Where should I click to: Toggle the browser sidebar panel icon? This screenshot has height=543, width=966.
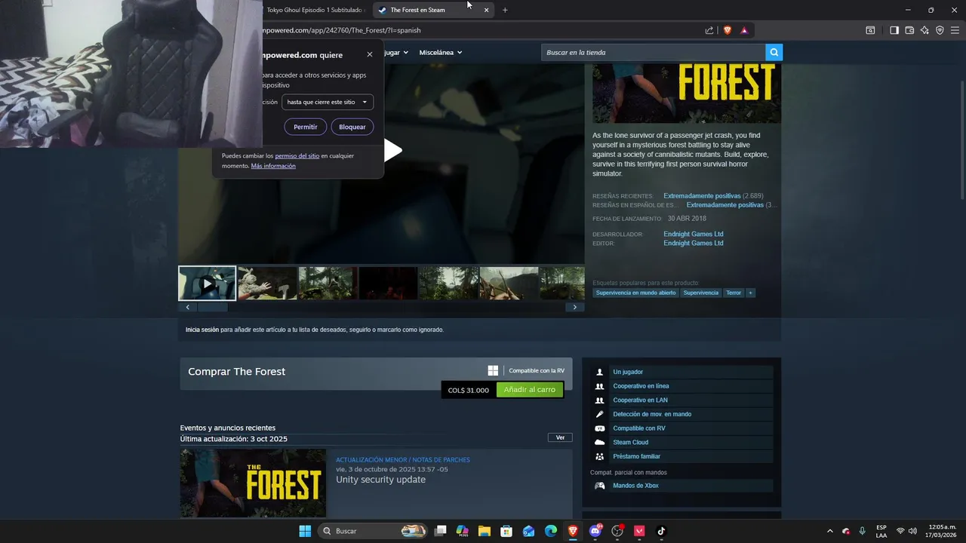(894, 30)
